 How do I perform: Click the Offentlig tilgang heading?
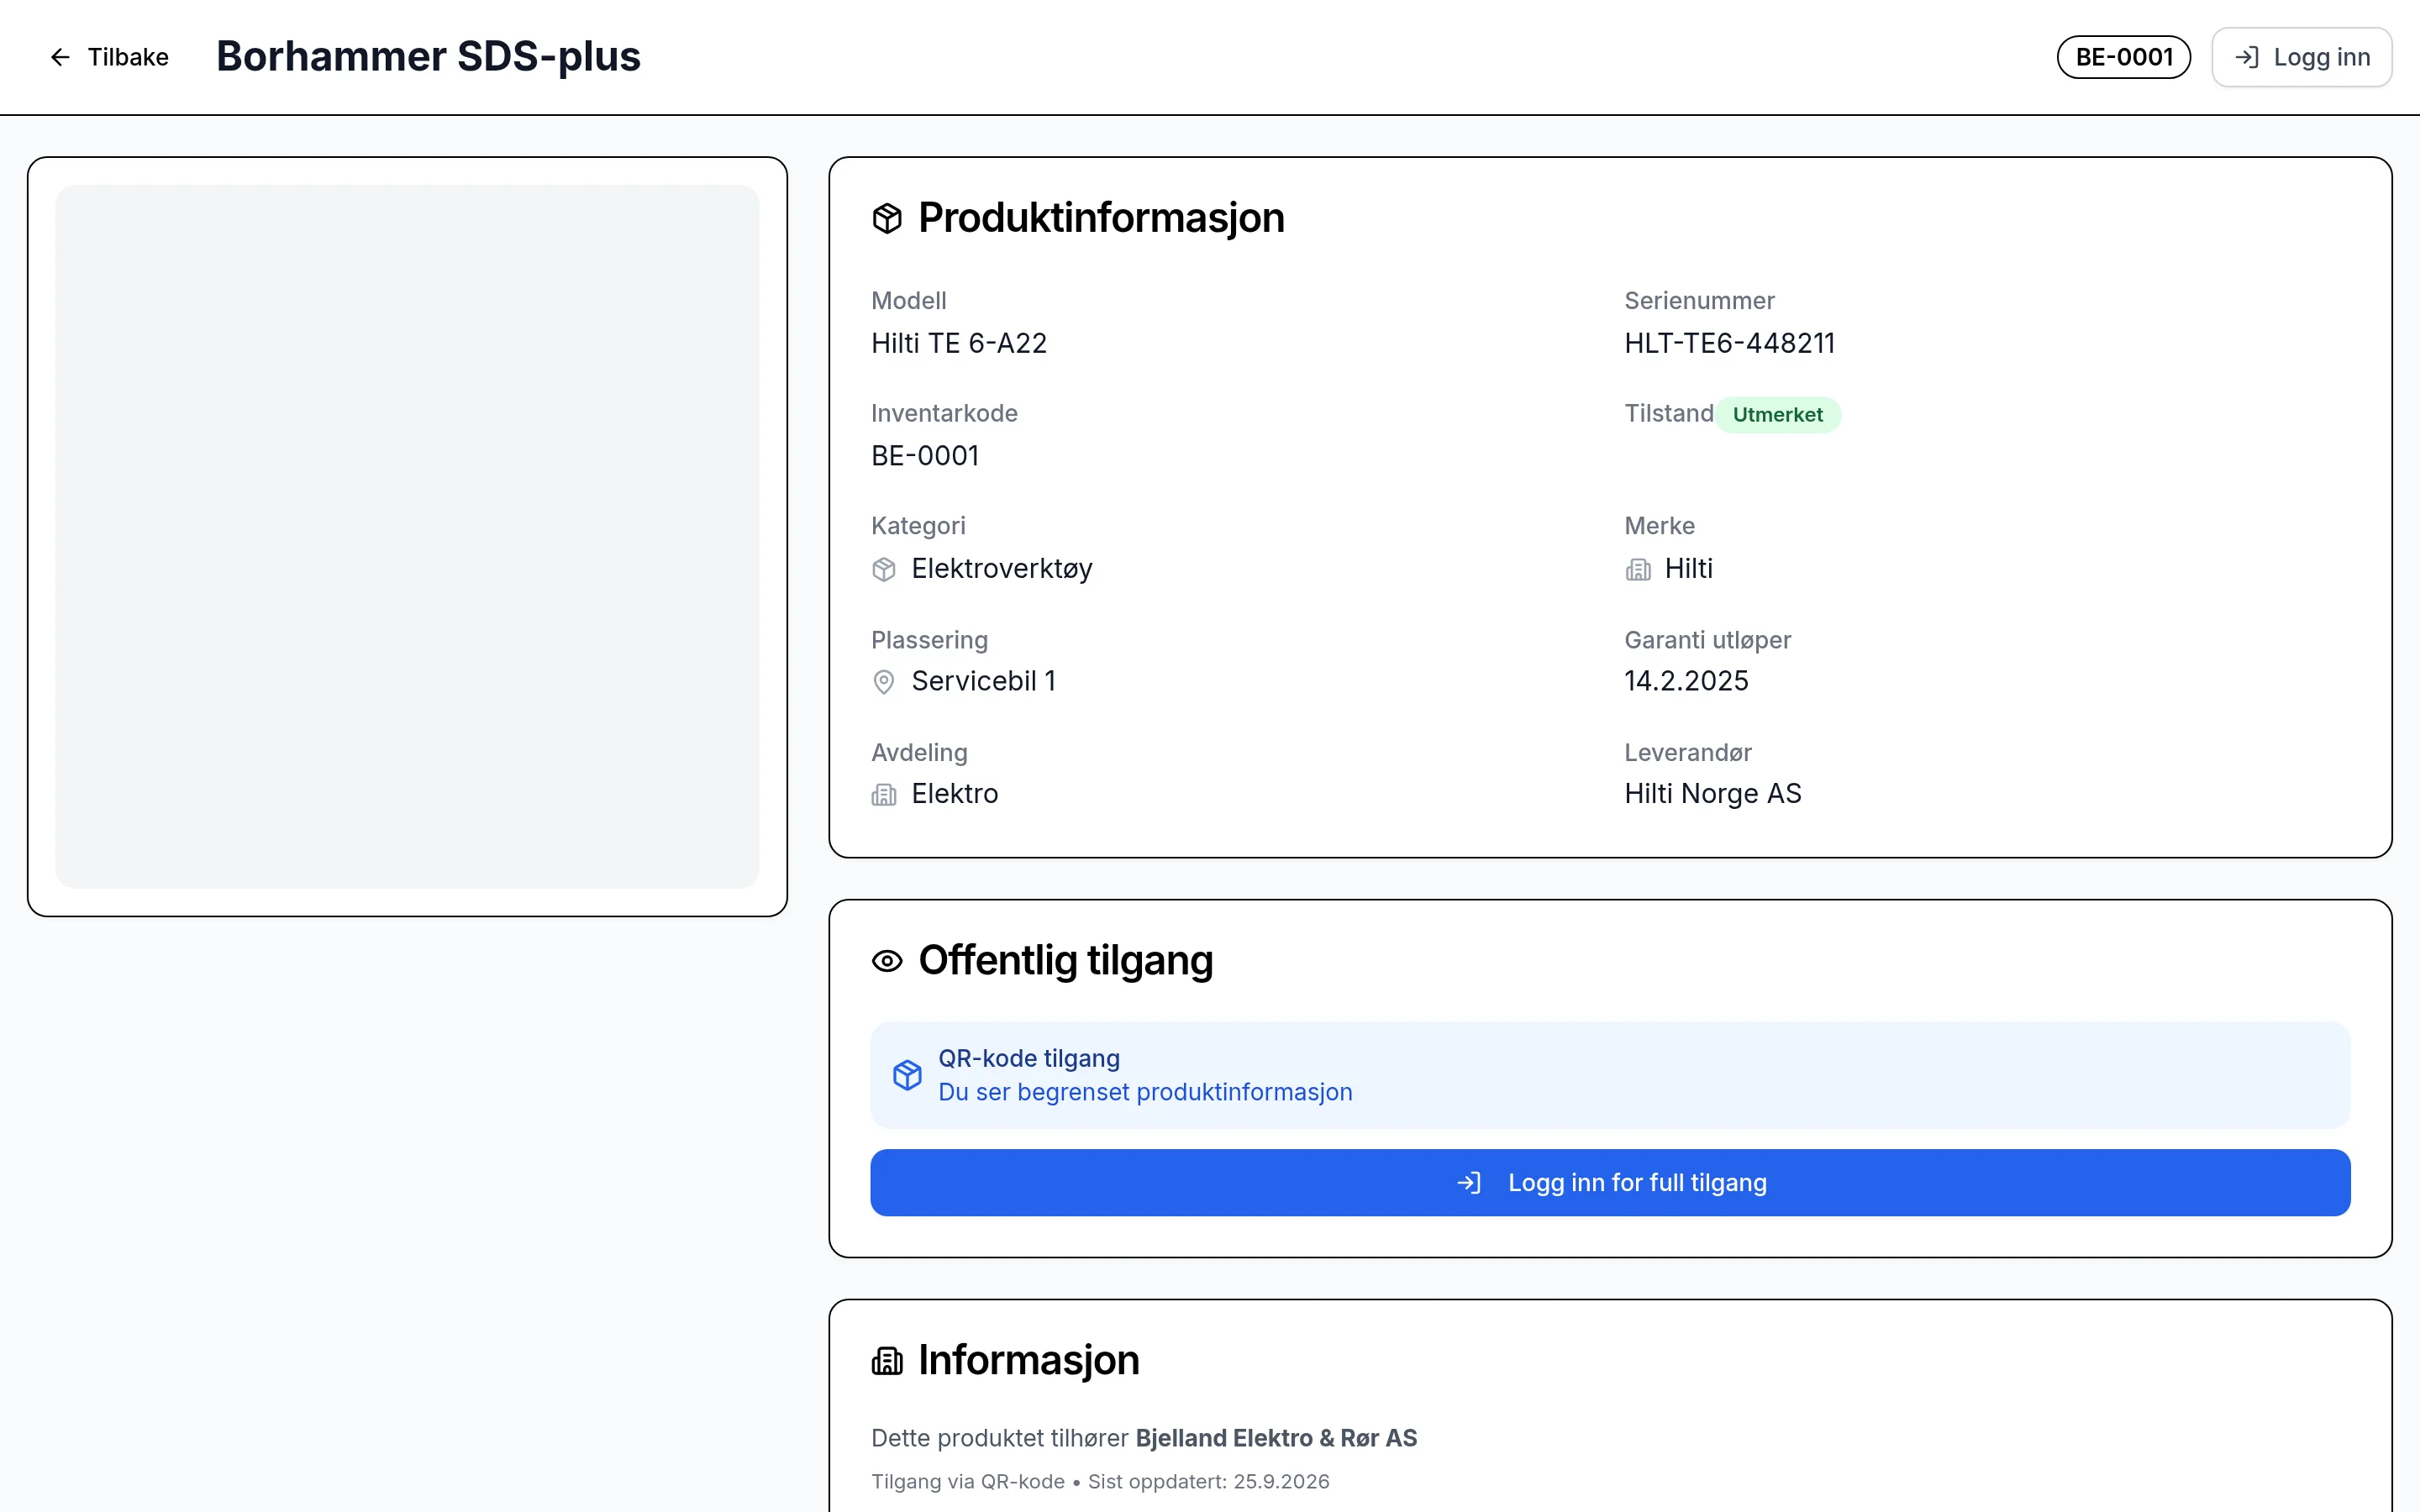[x=1065, y=960]
